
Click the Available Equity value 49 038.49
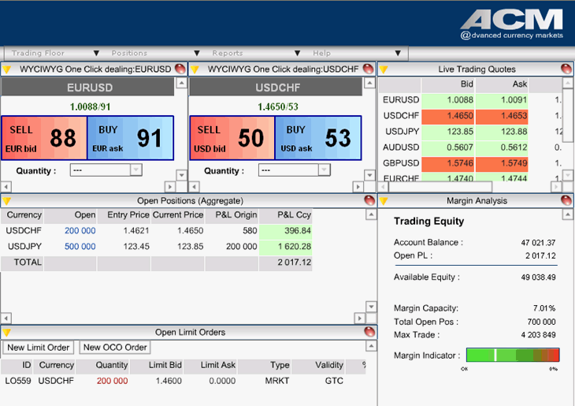[x=538, y=277]
